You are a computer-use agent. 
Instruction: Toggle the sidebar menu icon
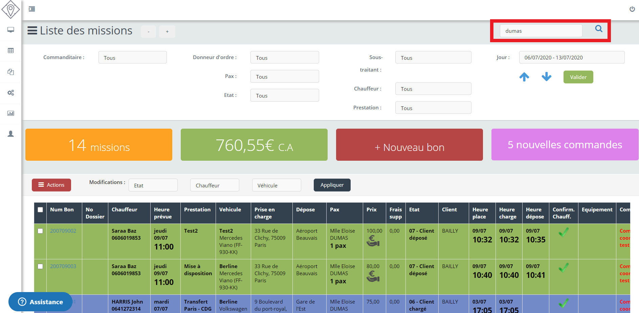tap(32, 9)
